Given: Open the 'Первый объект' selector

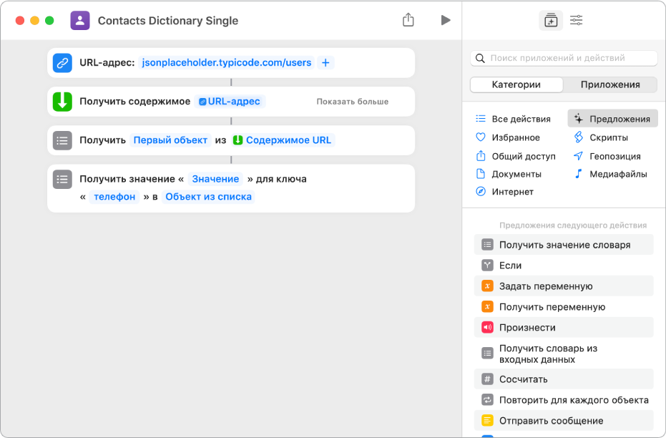Looking at the screenshot, I should [170, 140].
